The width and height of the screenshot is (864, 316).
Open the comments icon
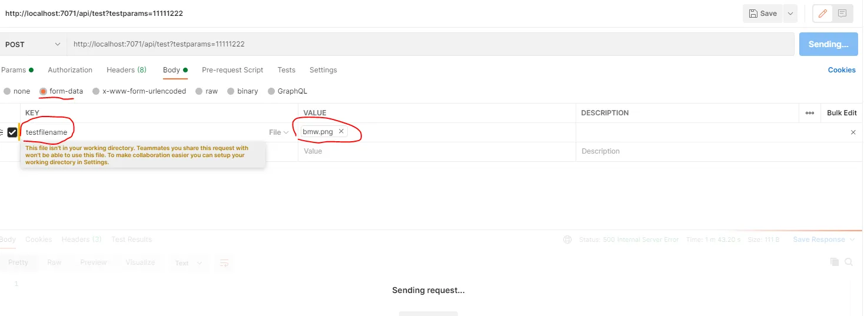(x=842, y=14)
